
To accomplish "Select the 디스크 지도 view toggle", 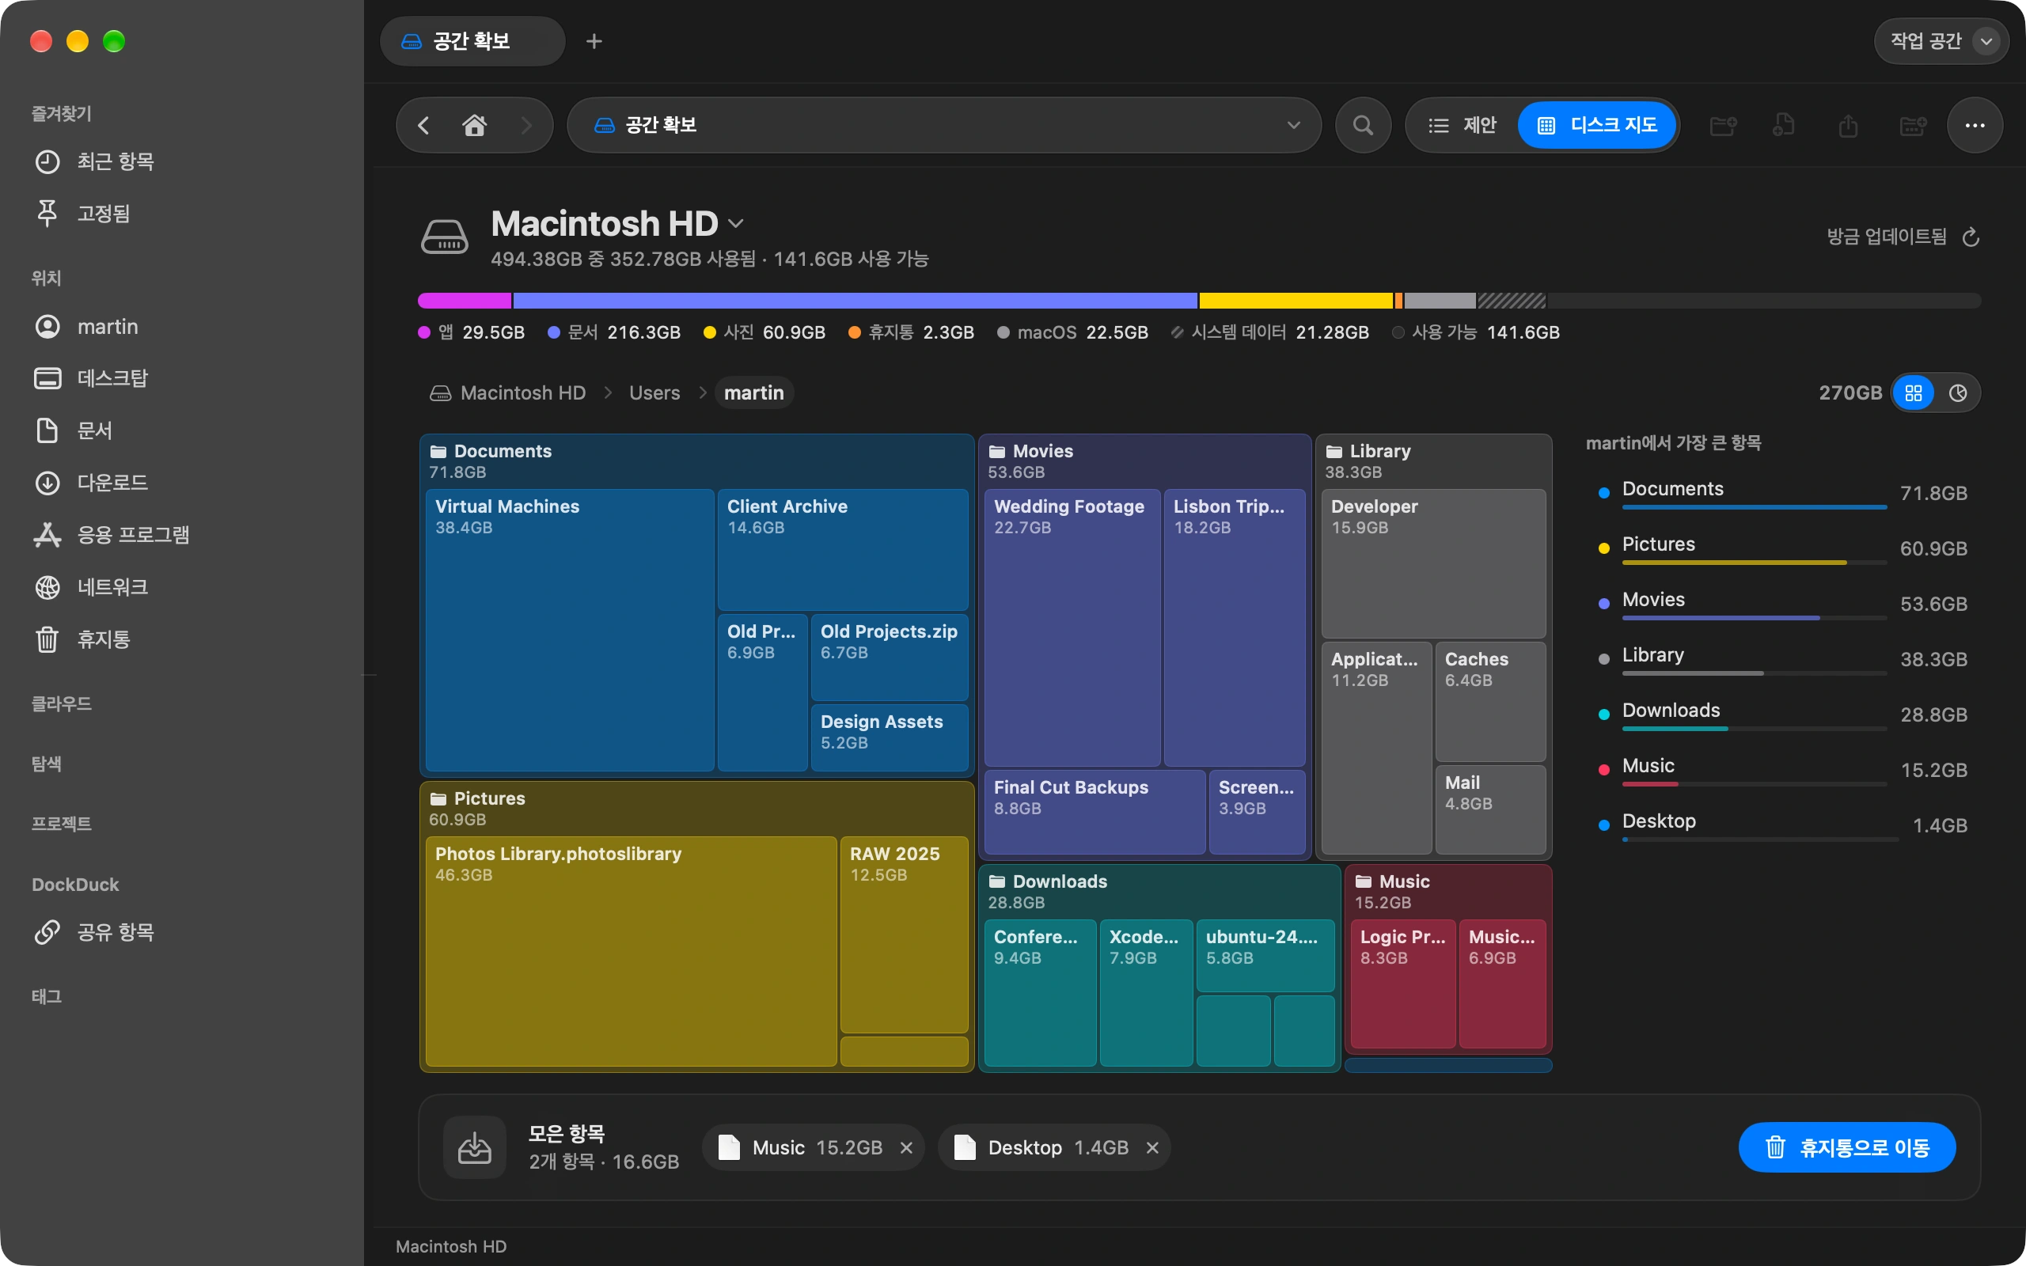I will pyautogui.click(x=1596, y=126).
